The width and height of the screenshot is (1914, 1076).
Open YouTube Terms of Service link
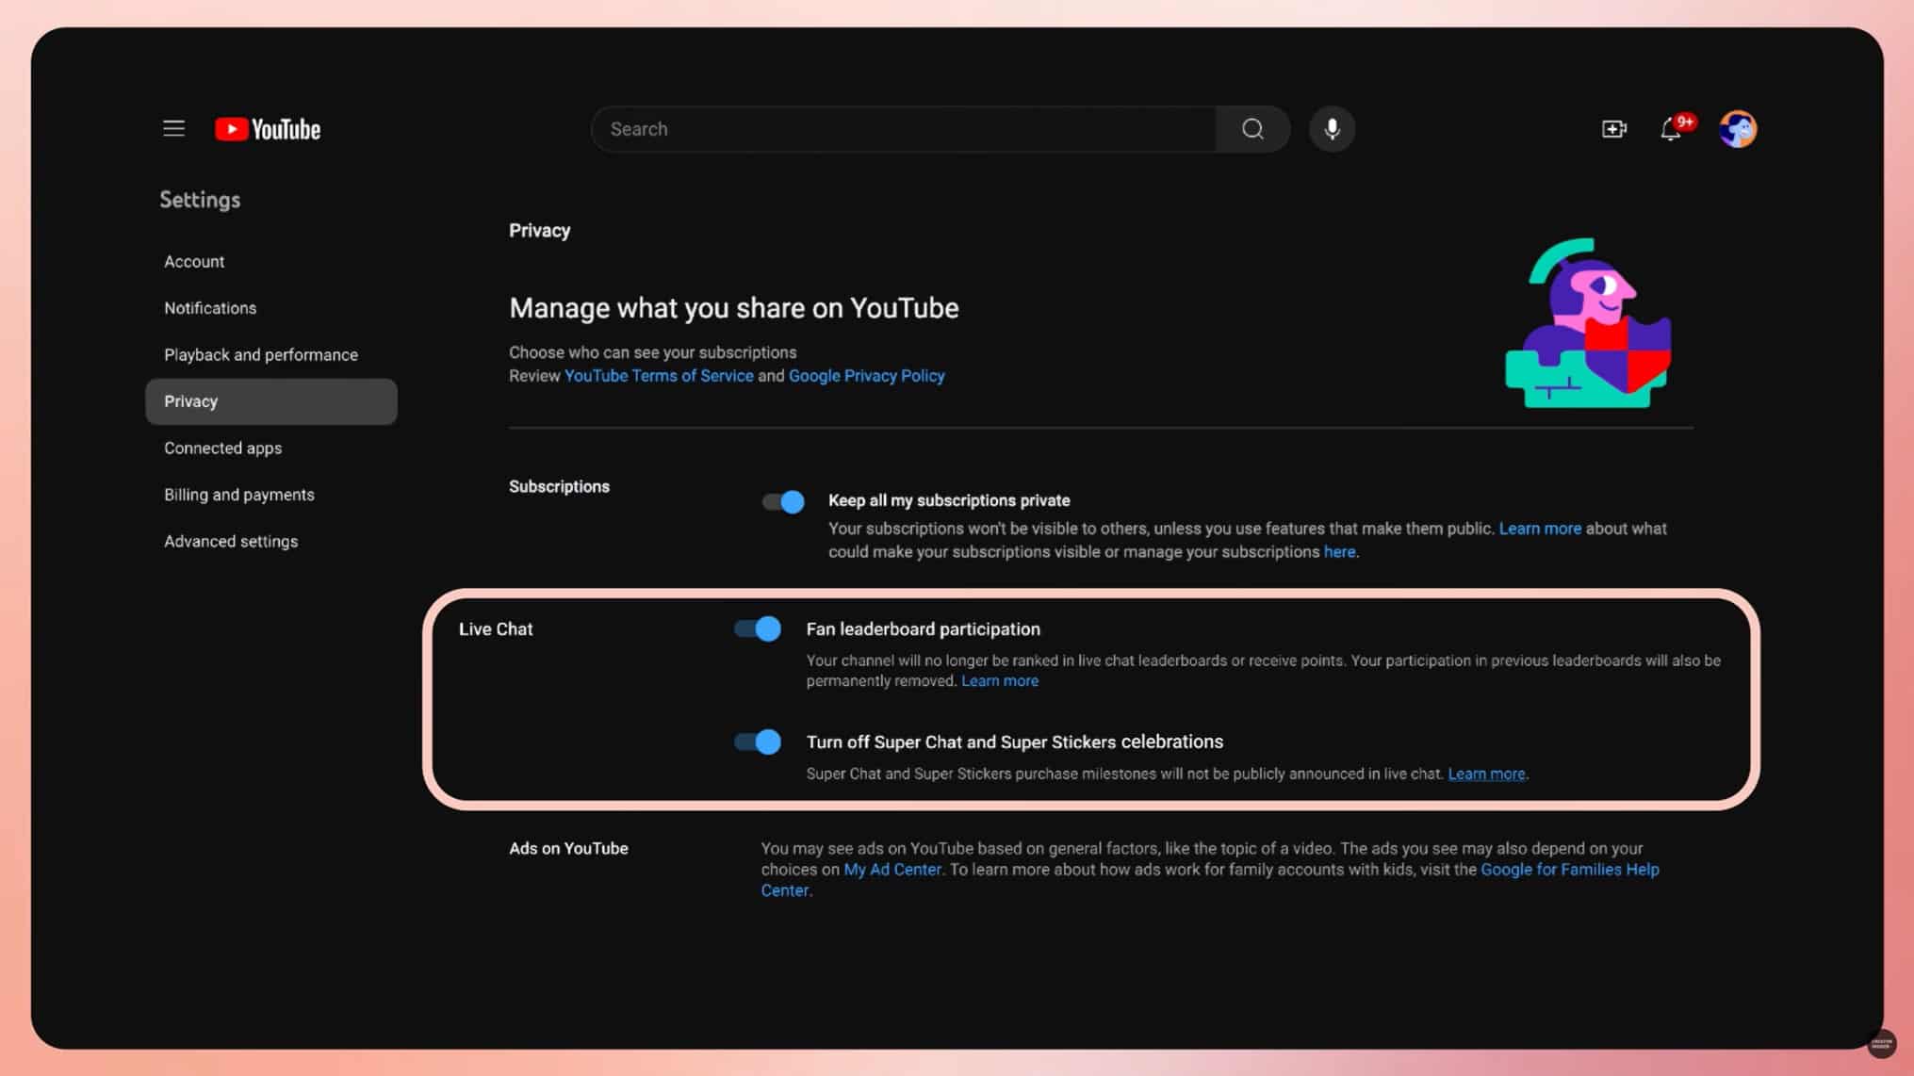pos(659,375)
